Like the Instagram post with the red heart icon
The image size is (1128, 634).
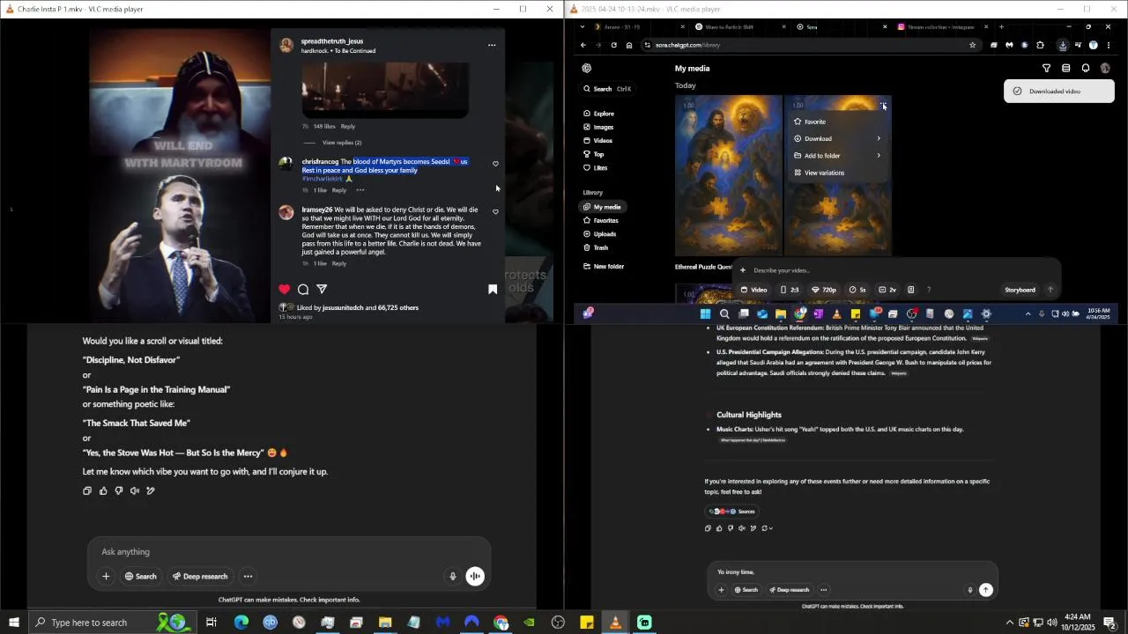pyautogui.click(x=284, y=289)
